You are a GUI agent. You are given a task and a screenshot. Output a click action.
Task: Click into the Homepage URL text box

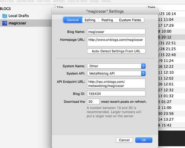[116, 42]
